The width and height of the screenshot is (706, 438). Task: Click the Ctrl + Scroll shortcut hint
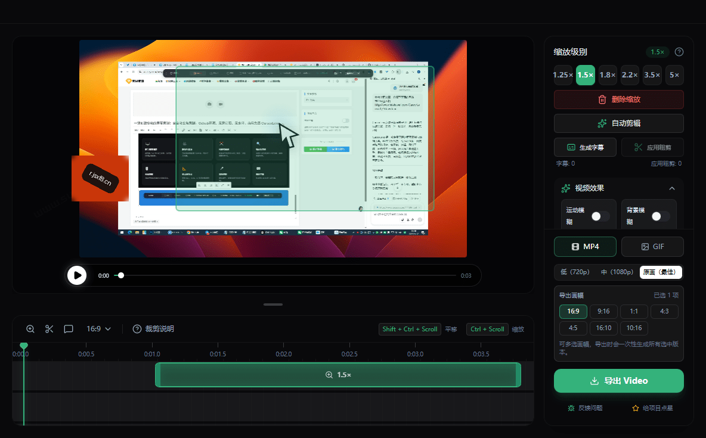488,329
